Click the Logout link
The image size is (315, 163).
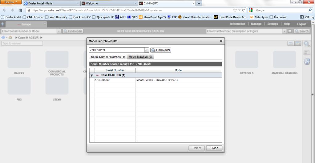coord(302,24)
